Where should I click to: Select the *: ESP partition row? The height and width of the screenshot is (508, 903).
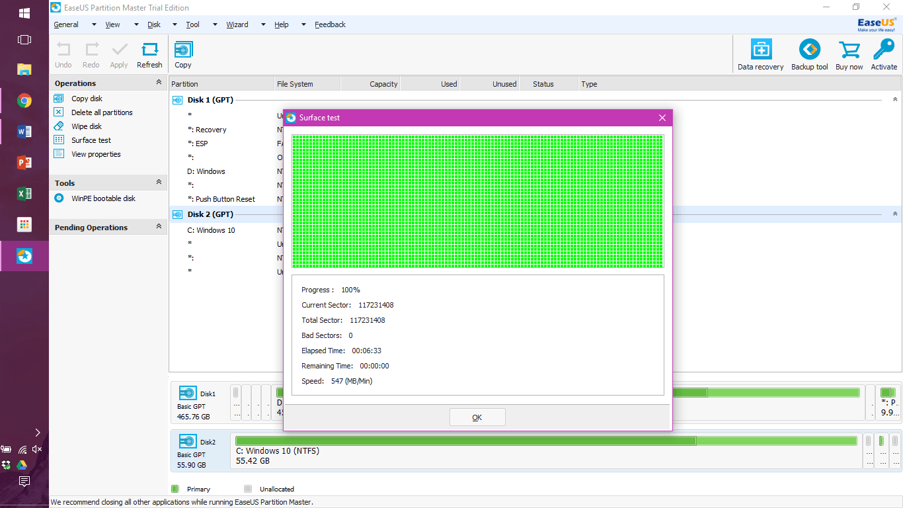coord(198,144)
